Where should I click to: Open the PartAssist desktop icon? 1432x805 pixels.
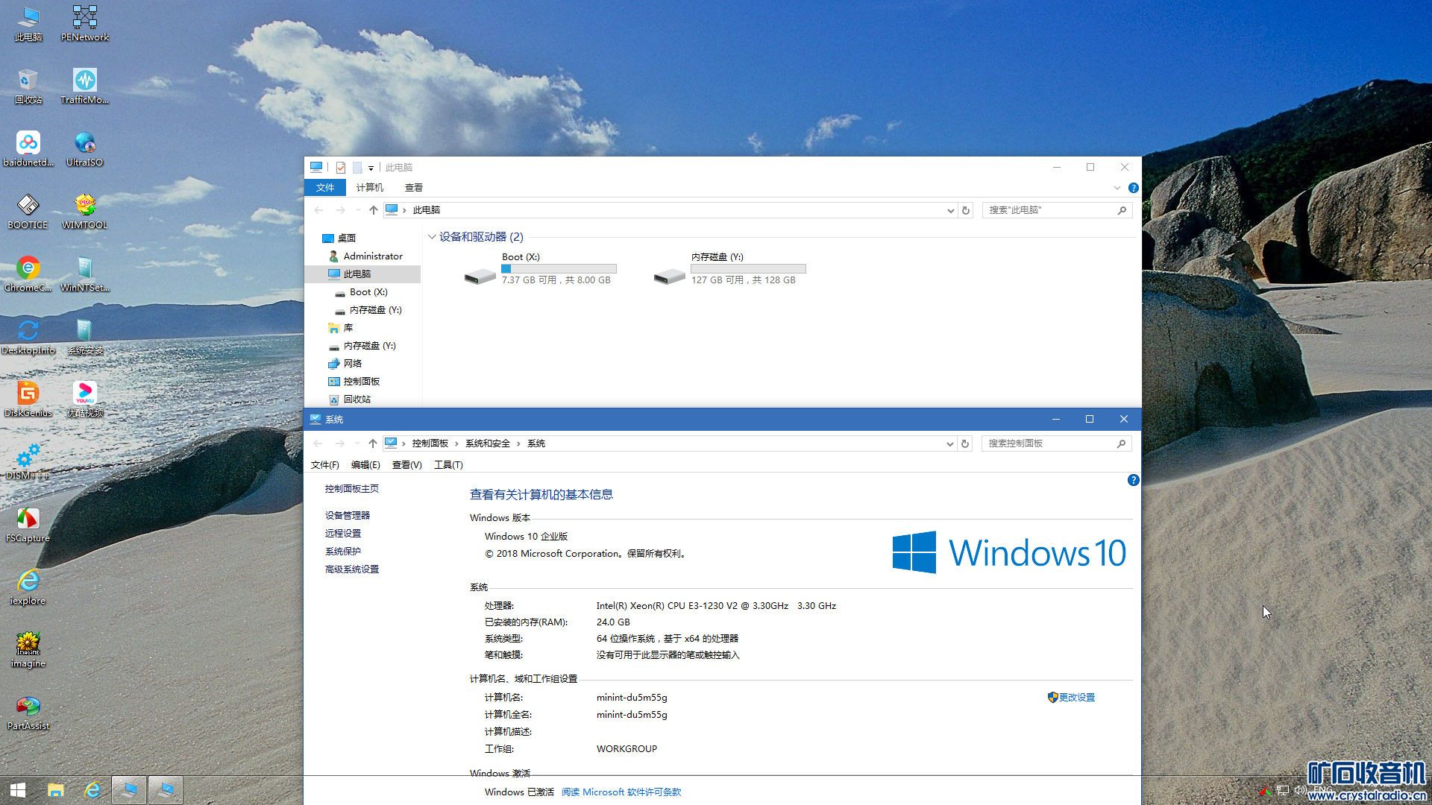point(28,707)
